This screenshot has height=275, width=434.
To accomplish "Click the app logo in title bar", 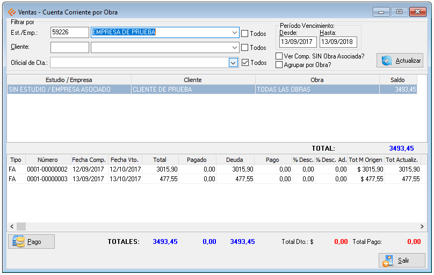I will (11, 12).
